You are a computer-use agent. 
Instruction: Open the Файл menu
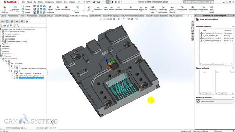click(x=23, y=2)
